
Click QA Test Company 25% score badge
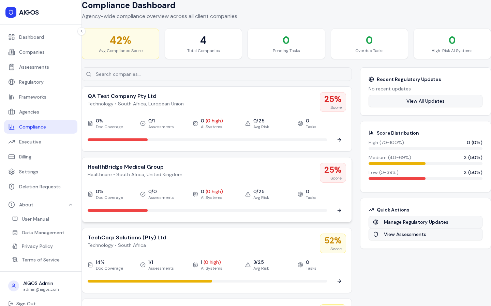coord(333,102)
